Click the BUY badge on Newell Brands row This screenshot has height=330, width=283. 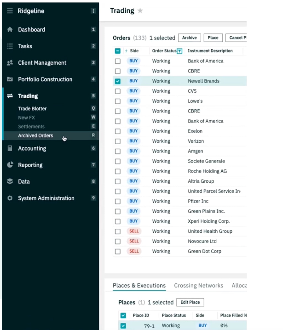[134, 81]
